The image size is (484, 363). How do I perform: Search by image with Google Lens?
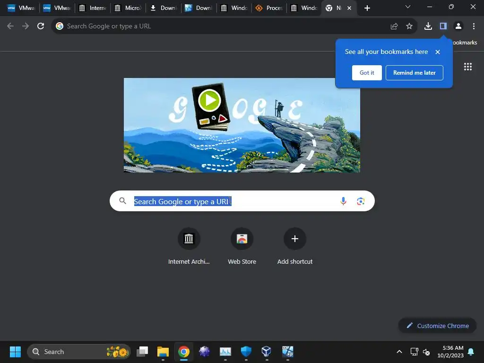pos(361,201)
